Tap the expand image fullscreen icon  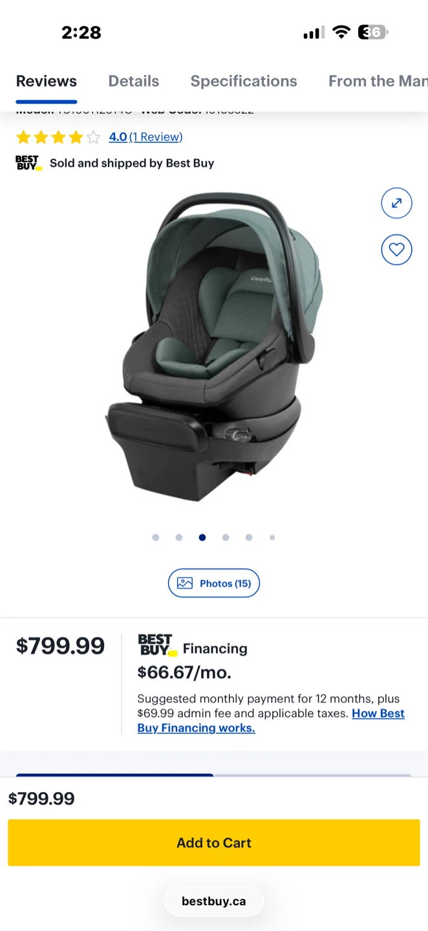pos(396,203)
